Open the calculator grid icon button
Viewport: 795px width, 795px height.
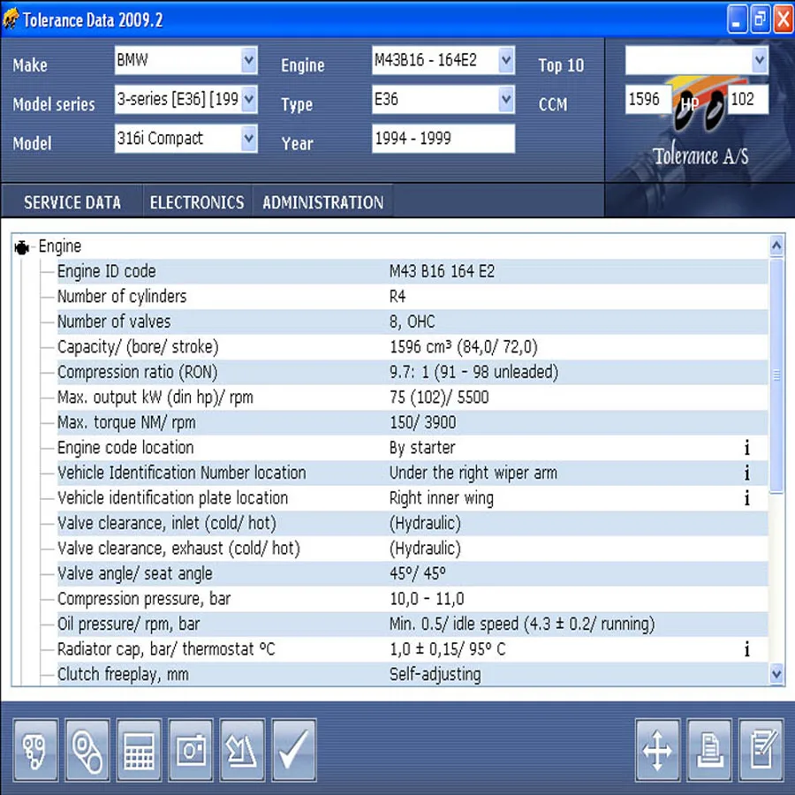139,750
